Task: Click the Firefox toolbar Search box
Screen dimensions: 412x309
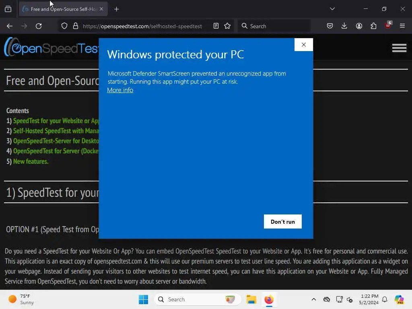Action: pyautogui.click(x=274, y=26)
